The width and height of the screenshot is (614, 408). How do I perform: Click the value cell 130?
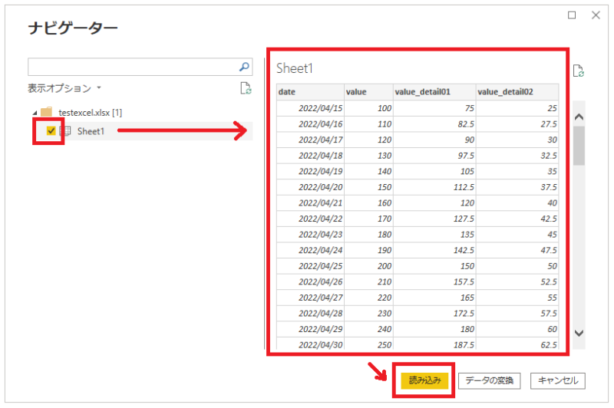click(x=368, y=156)
